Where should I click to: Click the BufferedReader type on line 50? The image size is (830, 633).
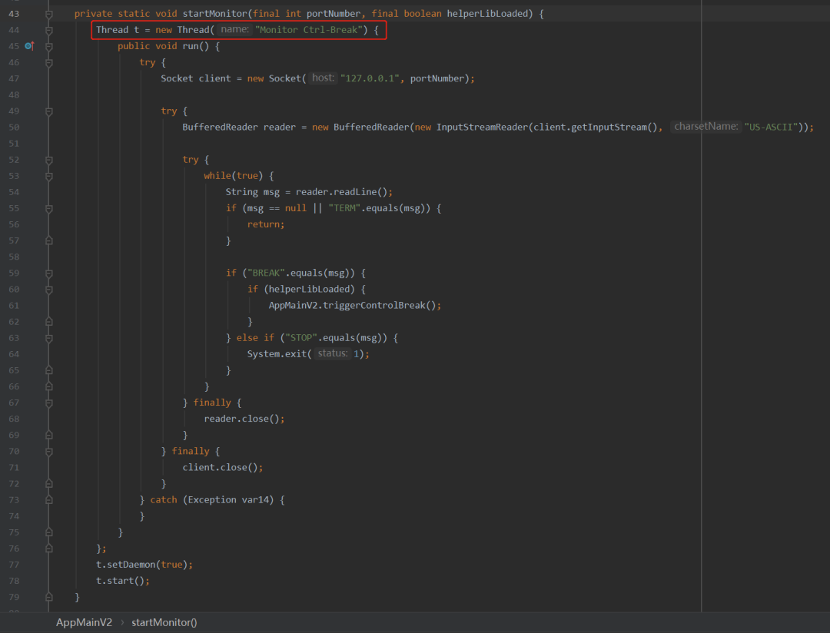221,127
